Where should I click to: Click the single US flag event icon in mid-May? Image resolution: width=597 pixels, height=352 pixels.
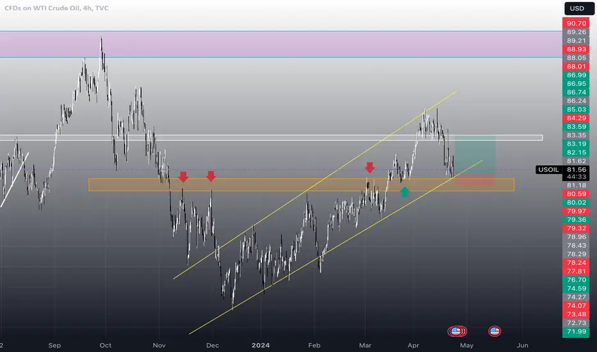click(x=495, y=332)
